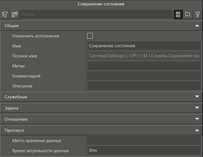The image size is (203, 157).
Task: Click the alphabetical sort filter icon
Action: pyautogui.click(x=5, y=14)
